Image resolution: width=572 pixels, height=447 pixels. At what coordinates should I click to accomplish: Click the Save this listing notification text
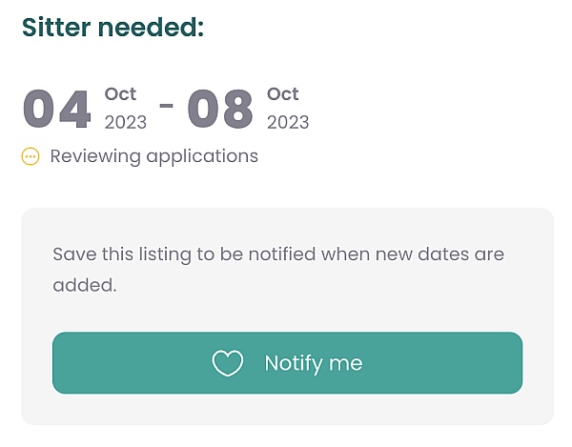coord(278,270)
